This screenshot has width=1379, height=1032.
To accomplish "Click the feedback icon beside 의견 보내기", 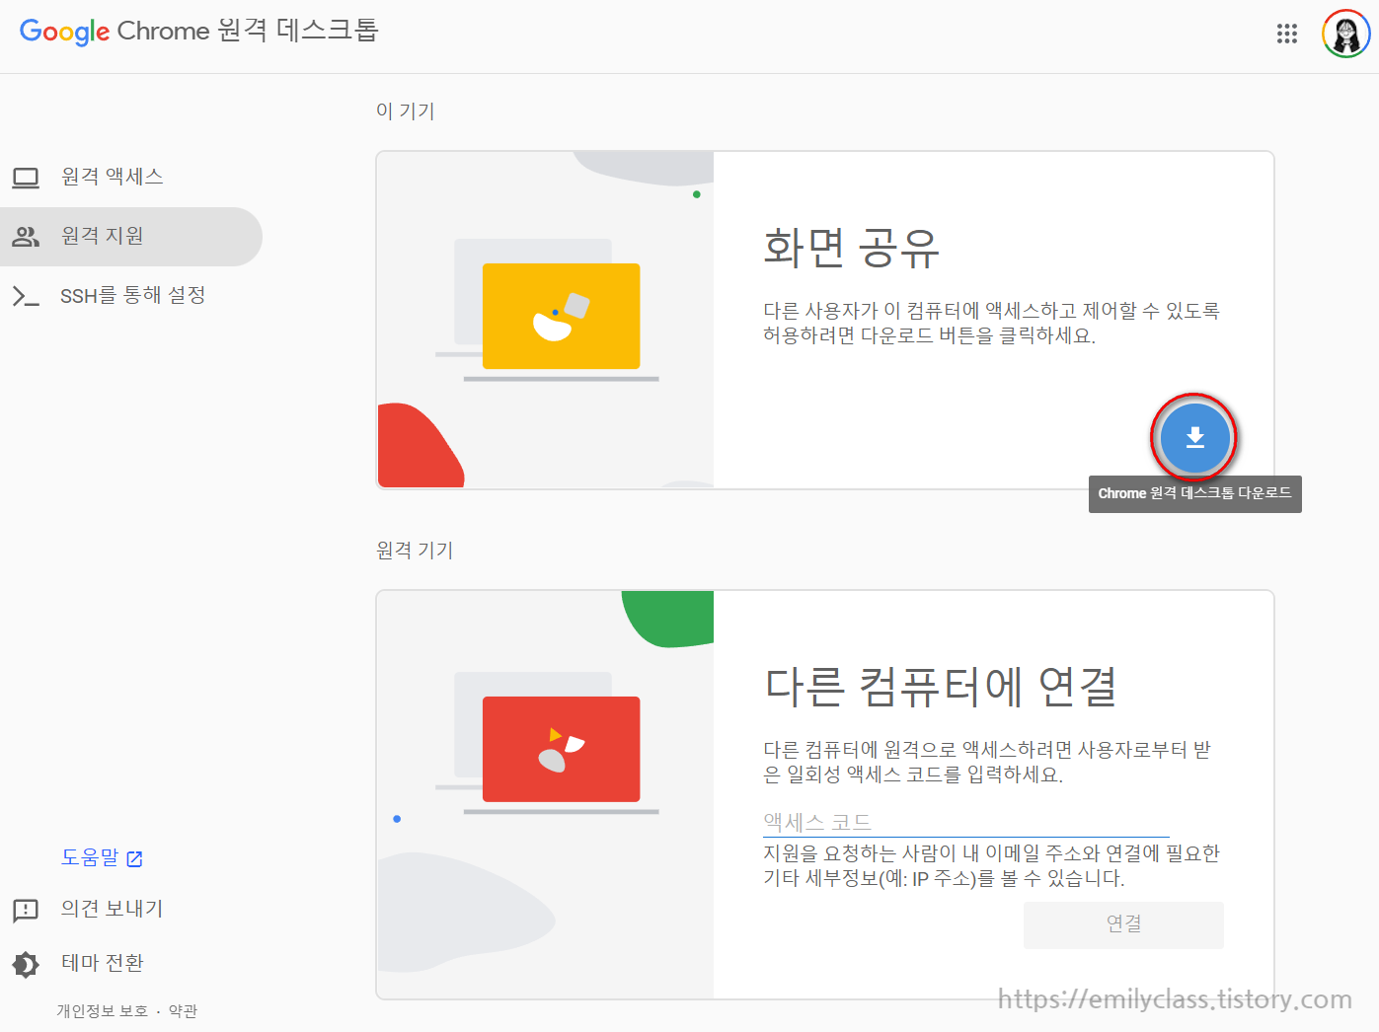I will [26, 910].
